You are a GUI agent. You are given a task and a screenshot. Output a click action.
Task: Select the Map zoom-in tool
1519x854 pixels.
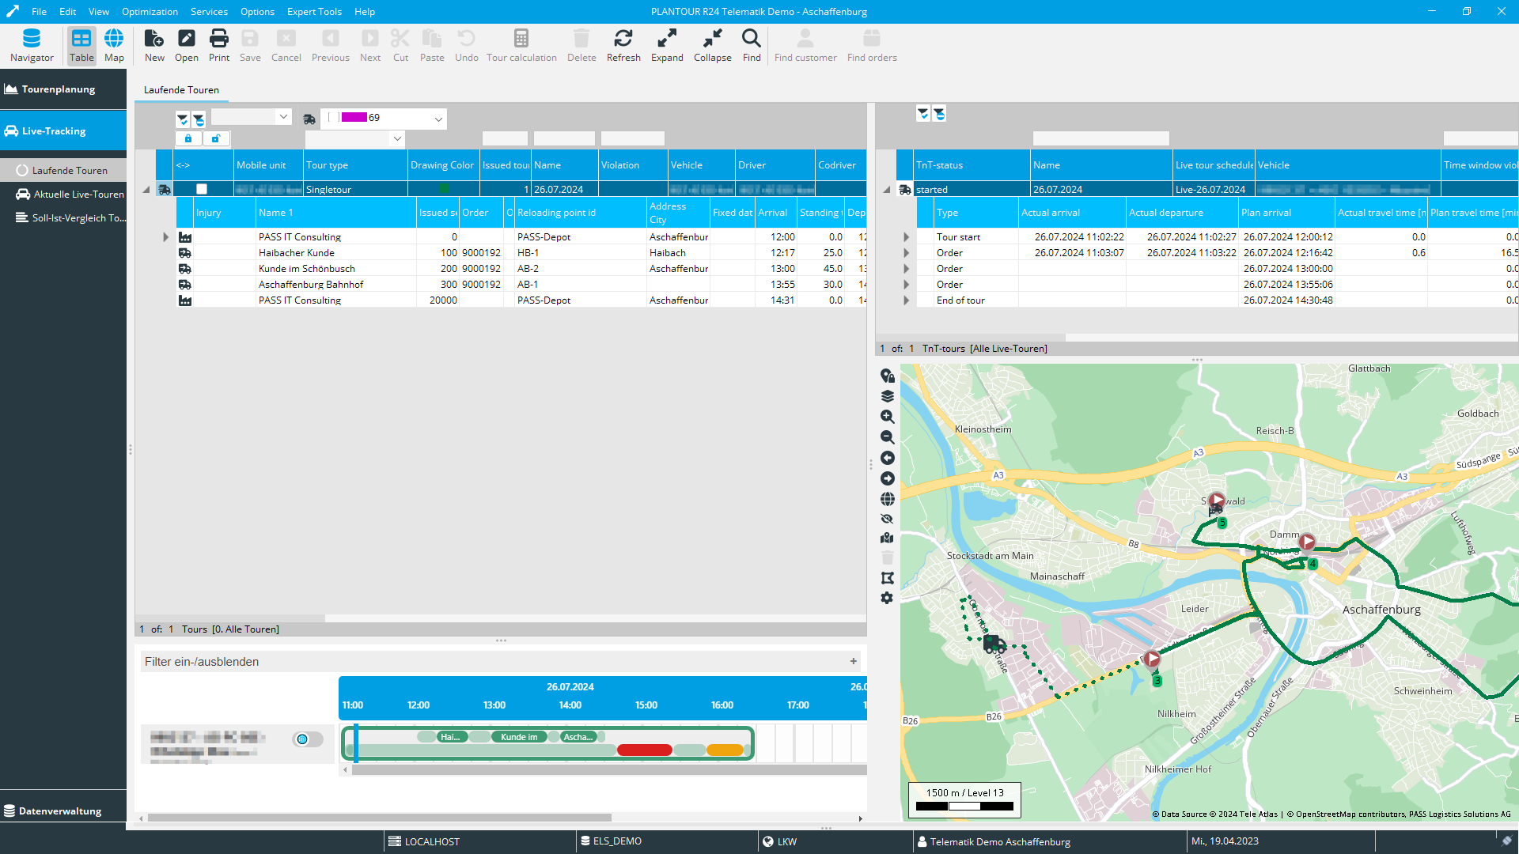point(888,417)
